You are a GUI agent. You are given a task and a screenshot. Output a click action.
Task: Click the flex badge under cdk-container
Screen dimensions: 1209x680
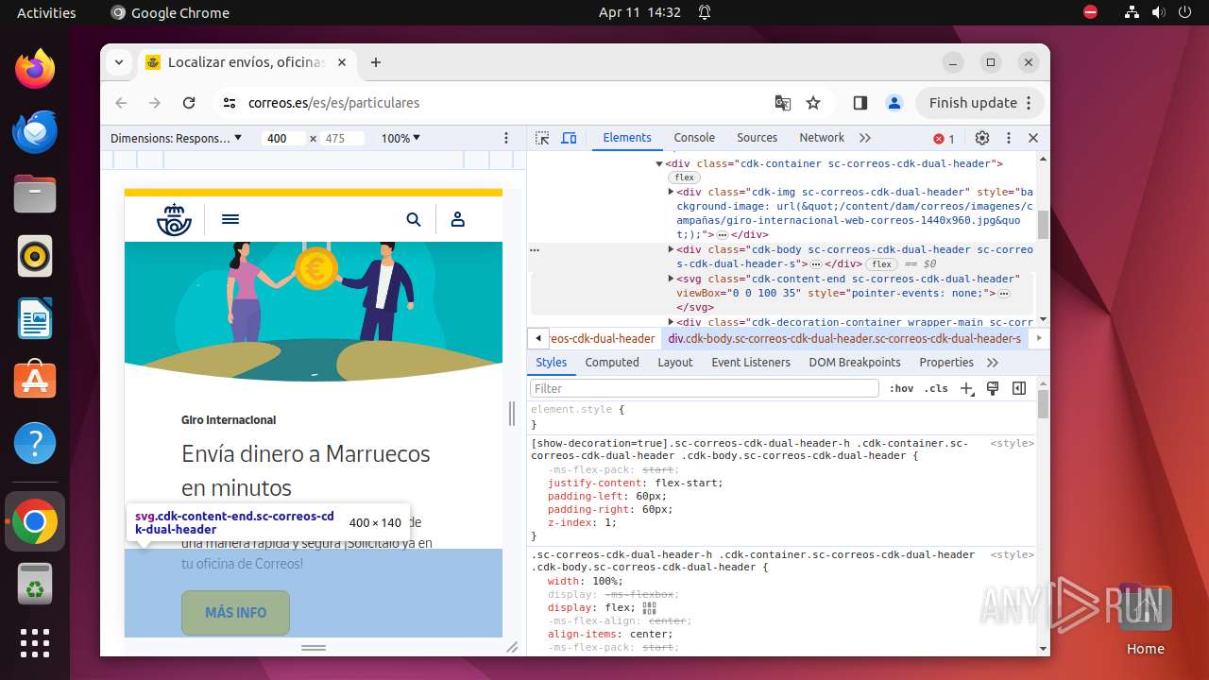[684, 178]
